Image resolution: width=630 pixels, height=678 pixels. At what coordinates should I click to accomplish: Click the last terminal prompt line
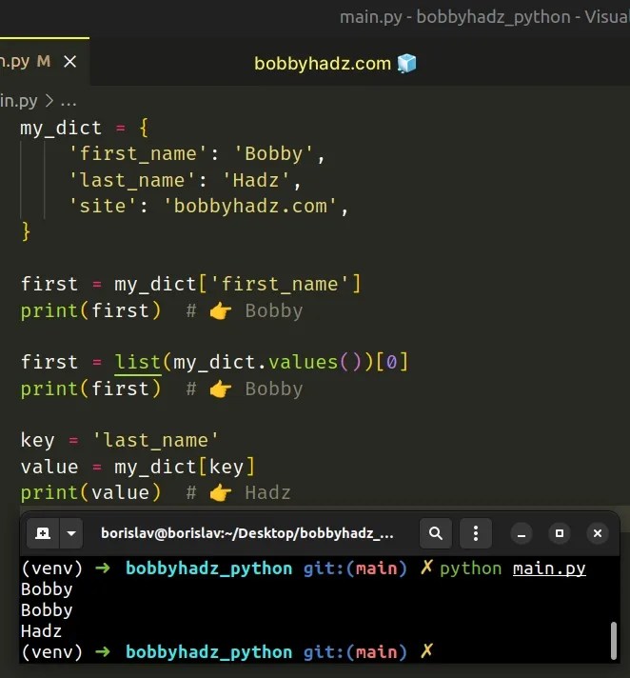(x=226, y=651)
